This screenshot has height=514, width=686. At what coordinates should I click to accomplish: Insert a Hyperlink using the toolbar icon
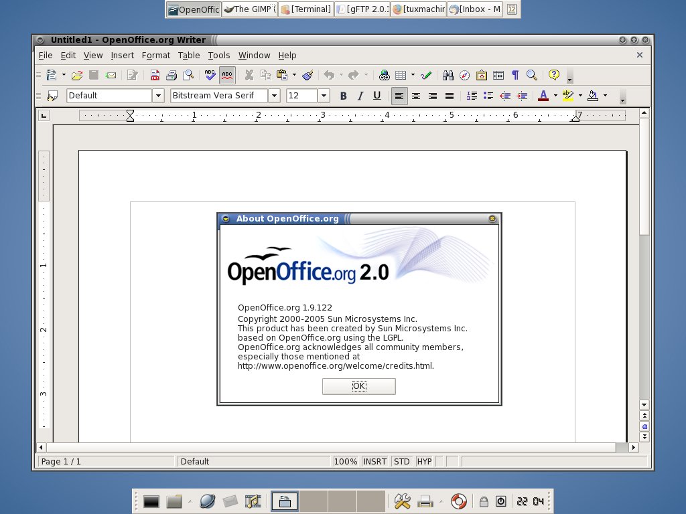click(384, 75)
